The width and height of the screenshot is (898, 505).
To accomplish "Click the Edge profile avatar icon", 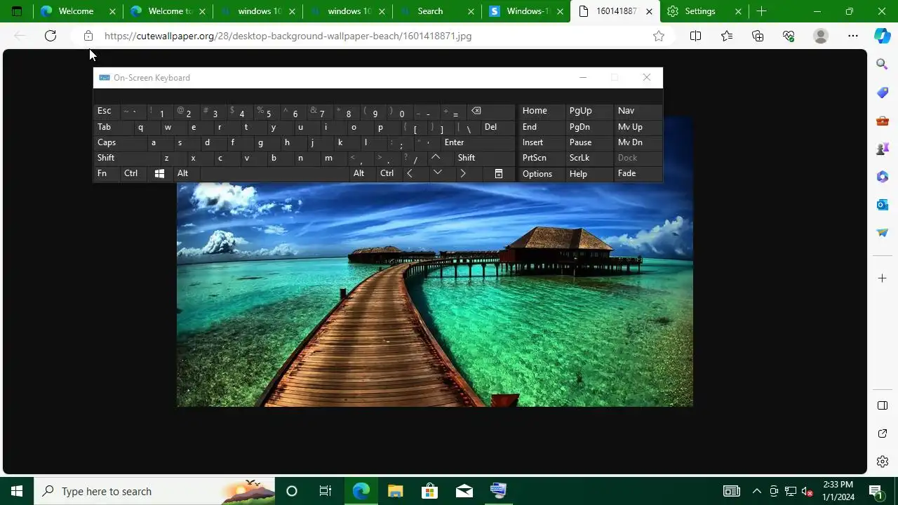I will 820,36.
